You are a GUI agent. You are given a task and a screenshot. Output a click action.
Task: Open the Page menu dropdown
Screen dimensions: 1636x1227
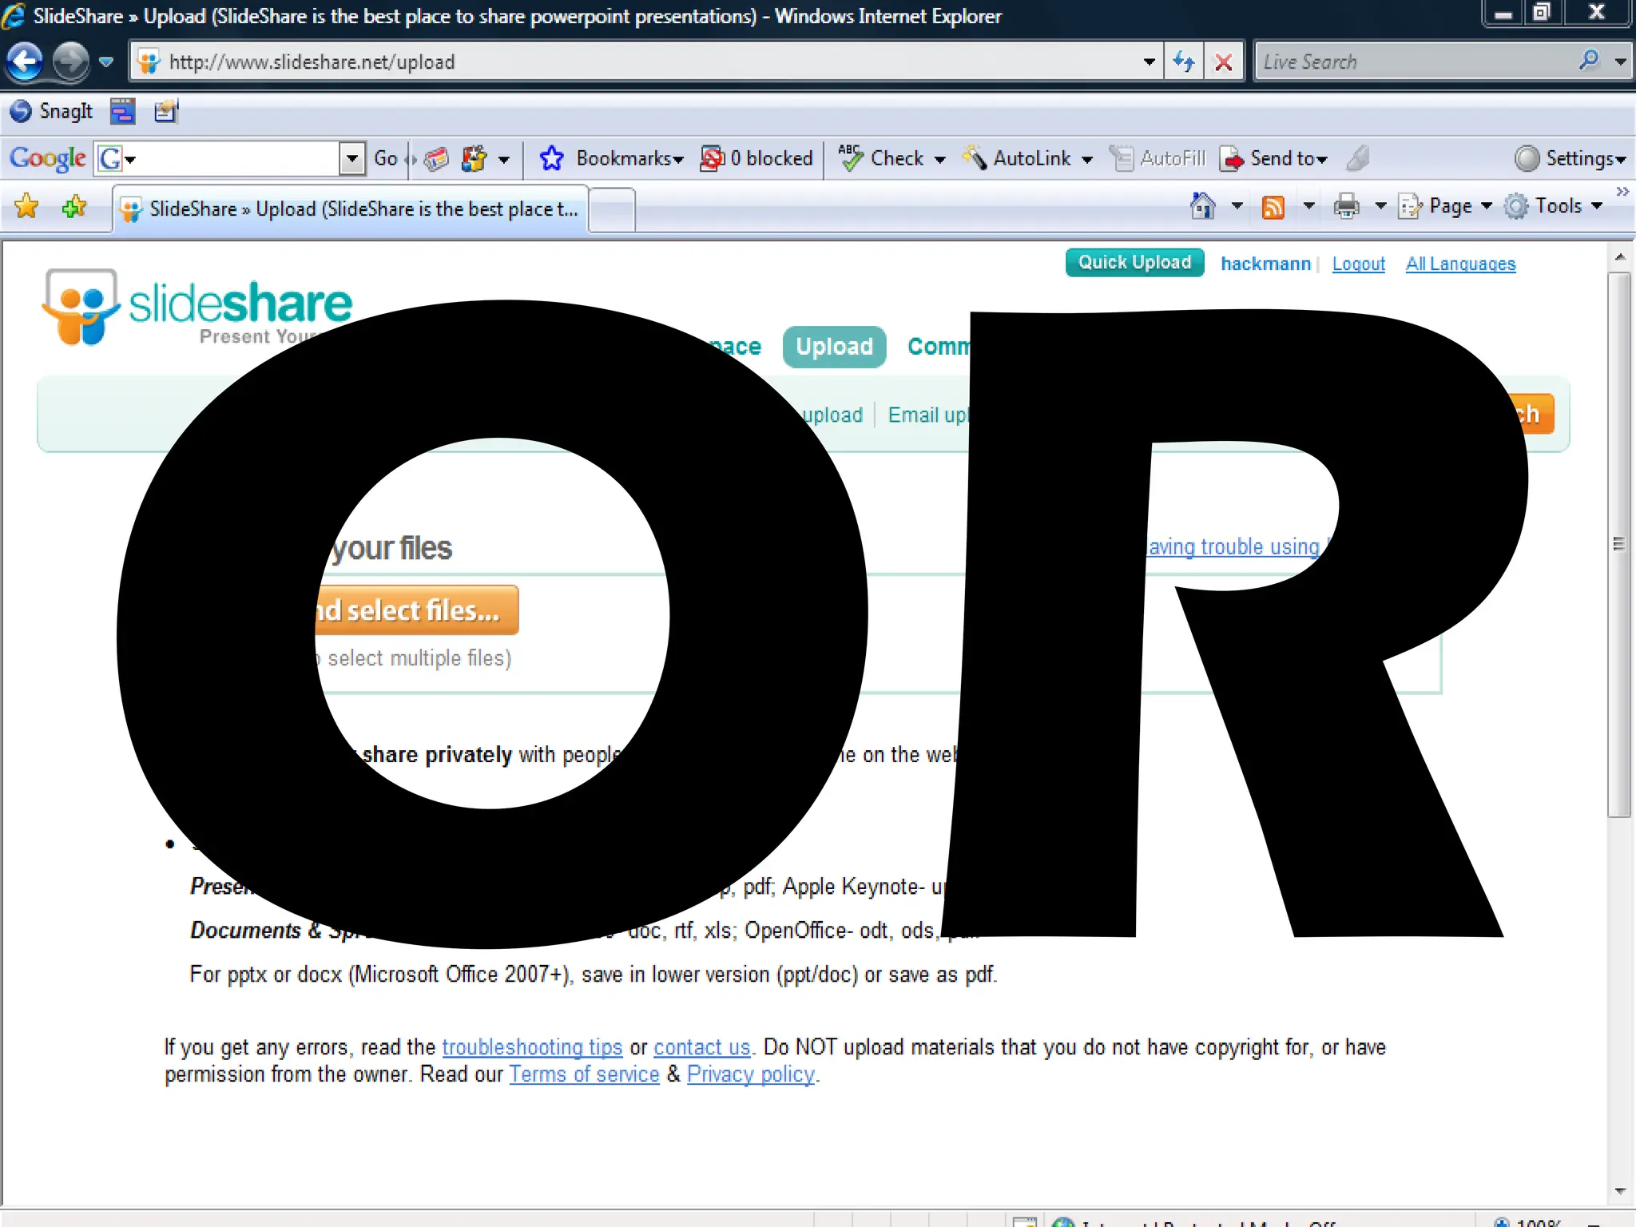(x=1450, y=206)
